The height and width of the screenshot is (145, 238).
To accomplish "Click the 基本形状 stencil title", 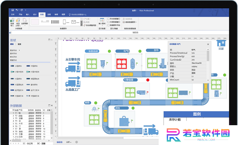I will (x=13, y=53).
